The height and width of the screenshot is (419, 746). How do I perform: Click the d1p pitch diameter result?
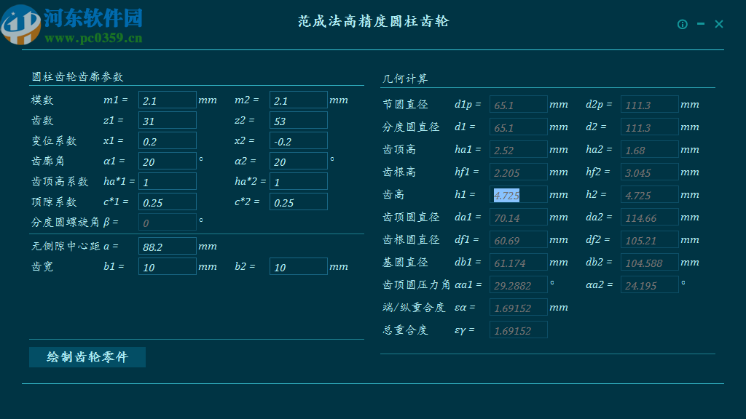pos(519,105)
